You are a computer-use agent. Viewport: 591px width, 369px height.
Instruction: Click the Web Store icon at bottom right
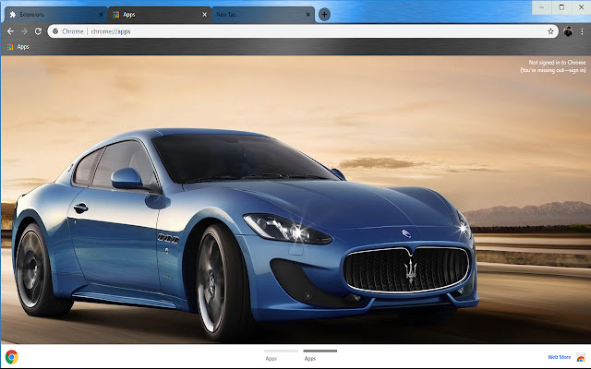point(581,357)
